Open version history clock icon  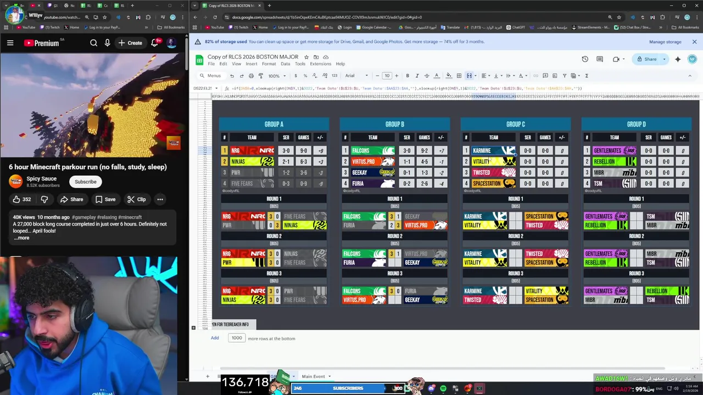pyautogui.click(x=585, y=59)
